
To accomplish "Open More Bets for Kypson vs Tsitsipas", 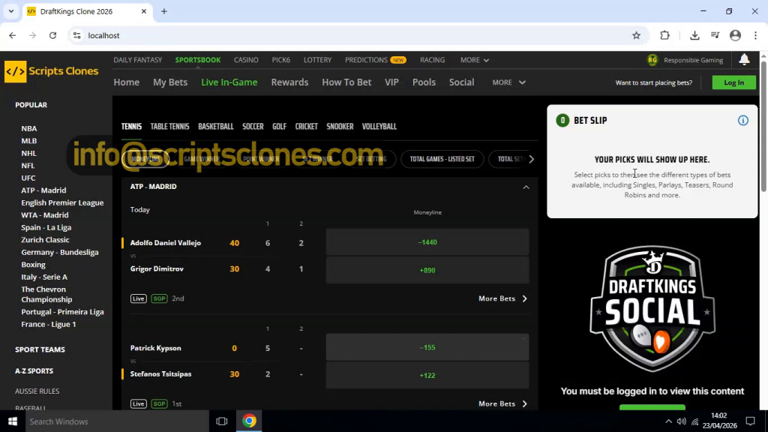I will [x=503, y=403].
